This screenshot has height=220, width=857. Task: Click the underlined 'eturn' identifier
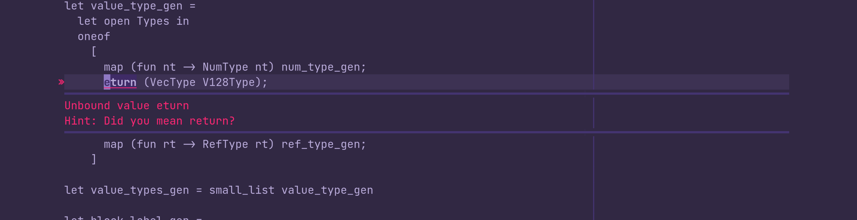120,82
